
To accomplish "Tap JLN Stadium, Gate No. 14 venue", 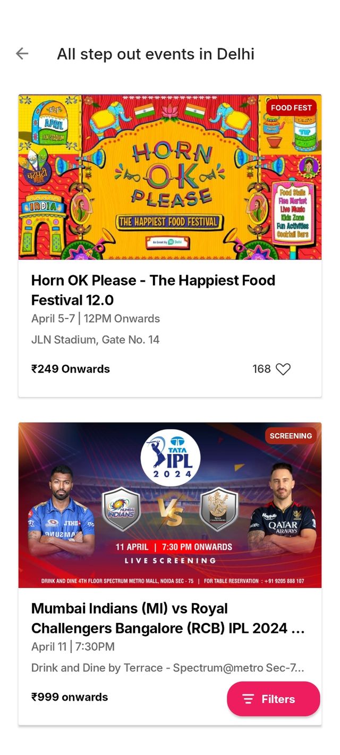I will tap(96, 340).
